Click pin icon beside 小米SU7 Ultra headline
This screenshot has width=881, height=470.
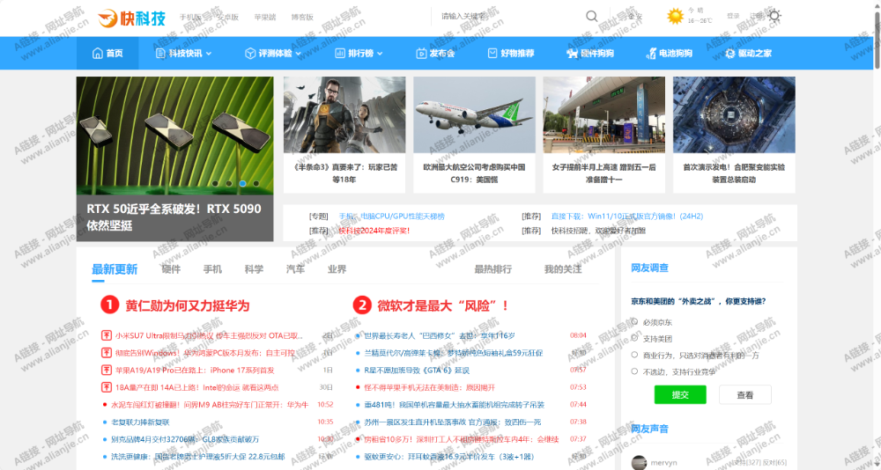(107, 336)
